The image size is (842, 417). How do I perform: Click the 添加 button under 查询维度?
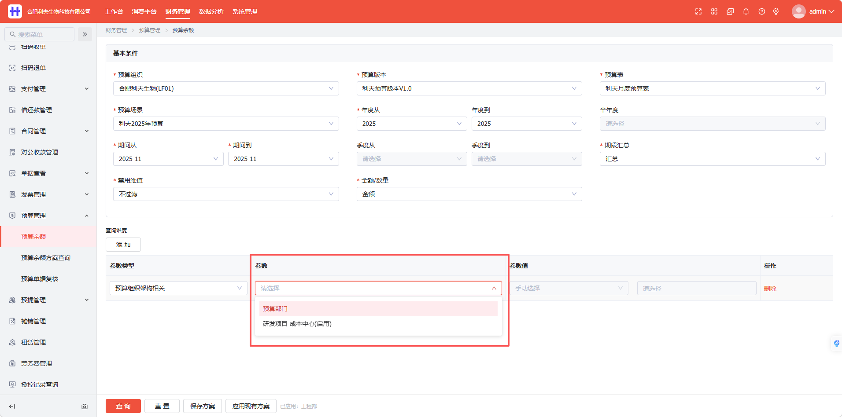123,245
